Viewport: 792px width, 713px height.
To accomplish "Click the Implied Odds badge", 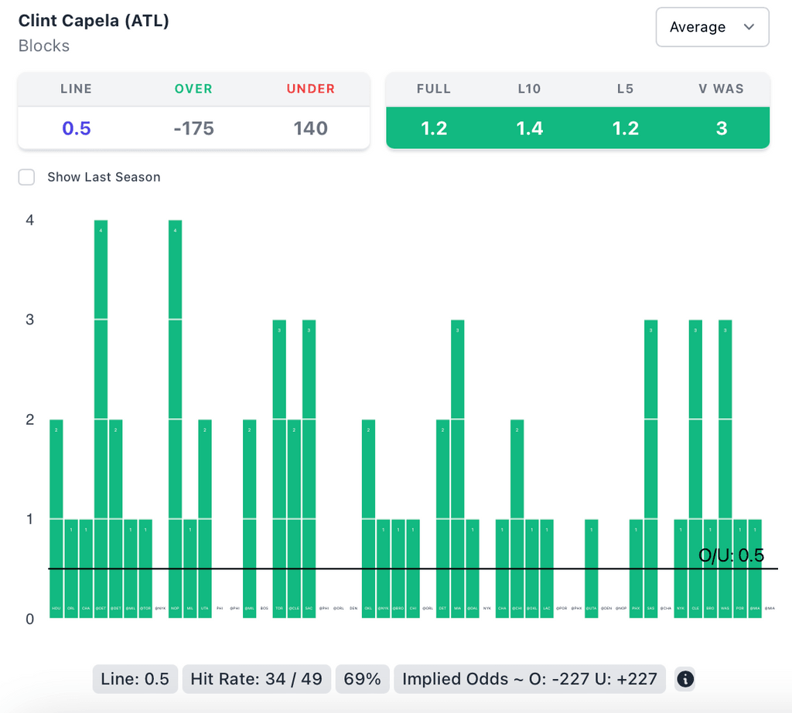I will point(530,679).
